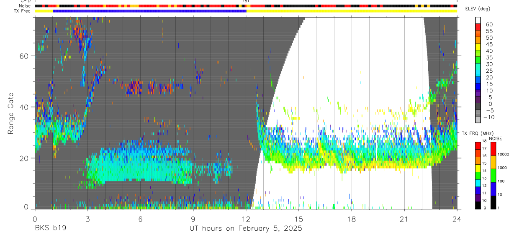
Task: Click the red 55–60 degree segment of the ELEV colorbar
Action: coord(478,27)
